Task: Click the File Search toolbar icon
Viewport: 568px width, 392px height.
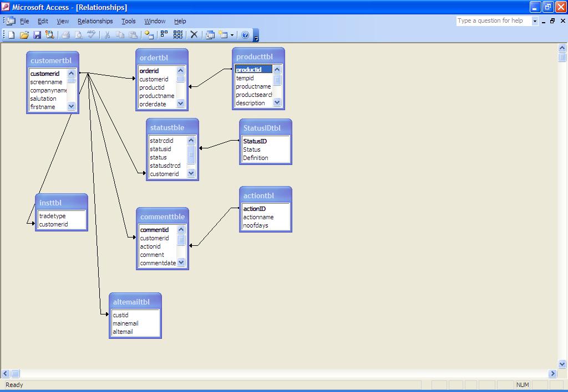Action: pos(49,35)
